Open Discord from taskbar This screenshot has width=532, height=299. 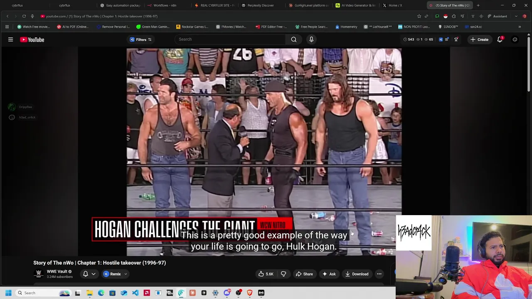(227, 293)
